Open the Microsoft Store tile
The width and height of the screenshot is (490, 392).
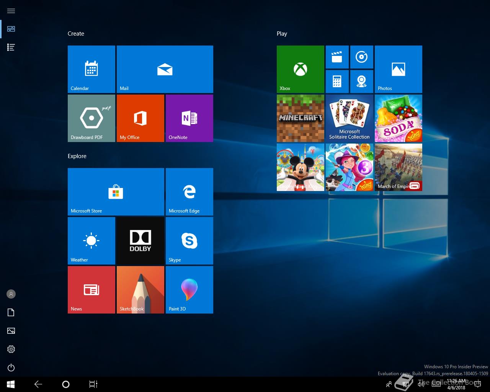coord(116,192)
